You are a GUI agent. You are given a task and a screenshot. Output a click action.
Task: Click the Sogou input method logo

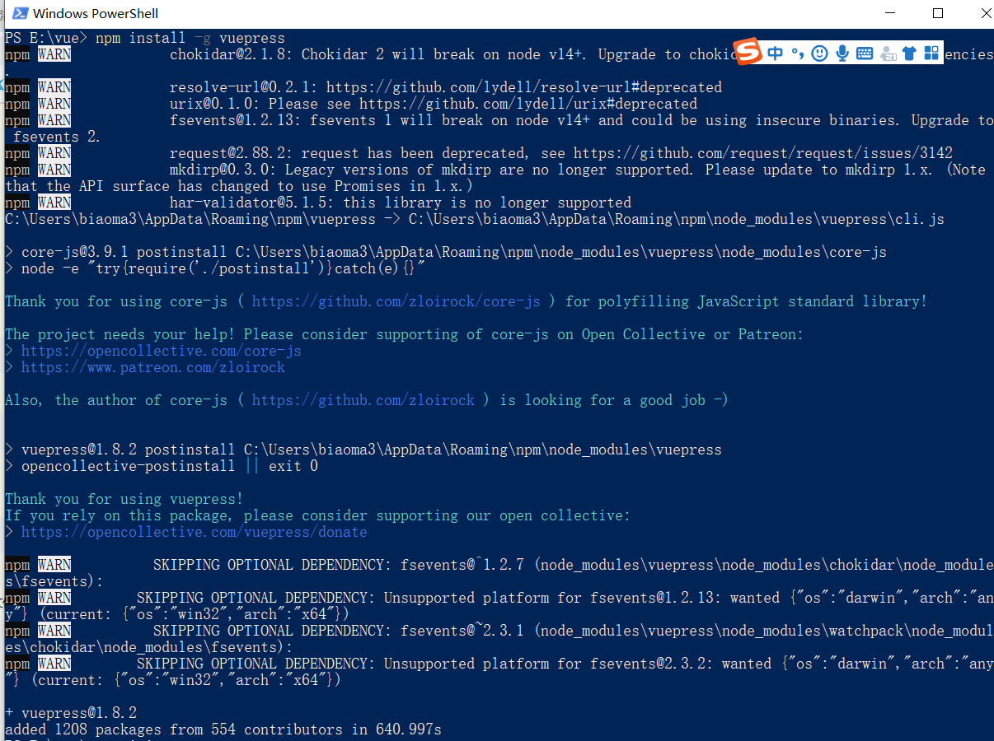(x=748, y=52)
